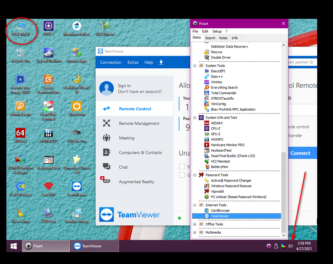Launch EasyUEFI from Pstart list
This screenshot has height=264, width=333.
pos(218,71)
